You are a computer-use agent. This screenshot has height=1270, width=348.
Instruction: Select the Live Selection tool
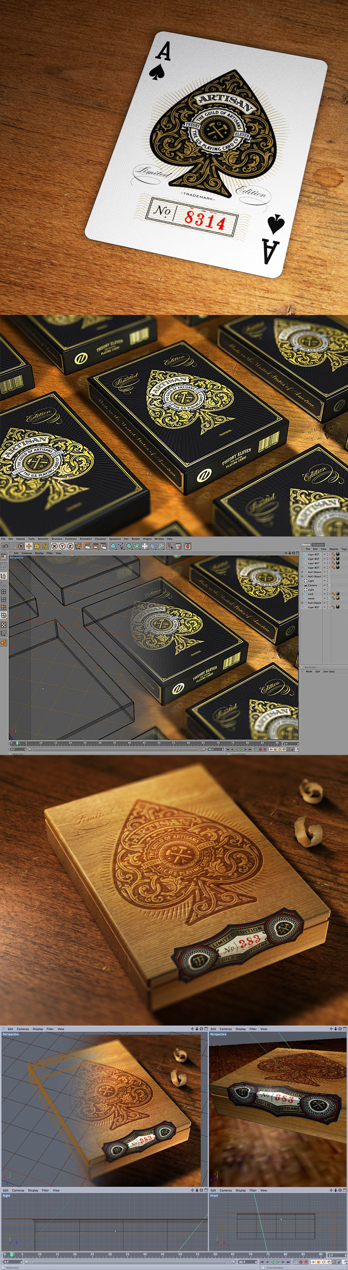pyautogui.click(x=20, y=546)
